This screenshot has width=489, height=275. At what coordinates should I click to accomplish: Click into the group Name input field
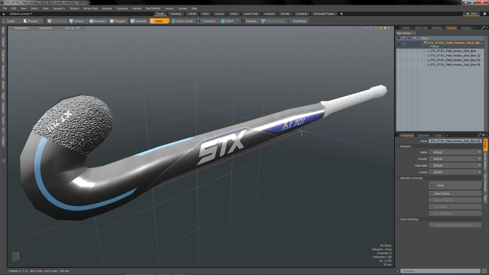pyautogui.click(x=455, y=141)
